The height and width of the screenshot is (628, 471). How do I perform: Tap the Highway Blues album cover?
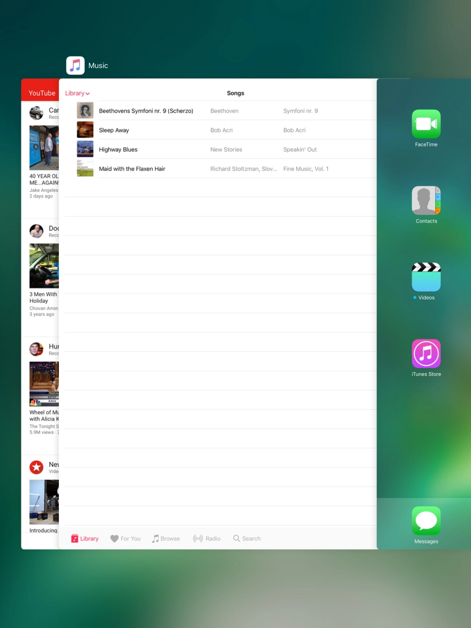(85, 149)
